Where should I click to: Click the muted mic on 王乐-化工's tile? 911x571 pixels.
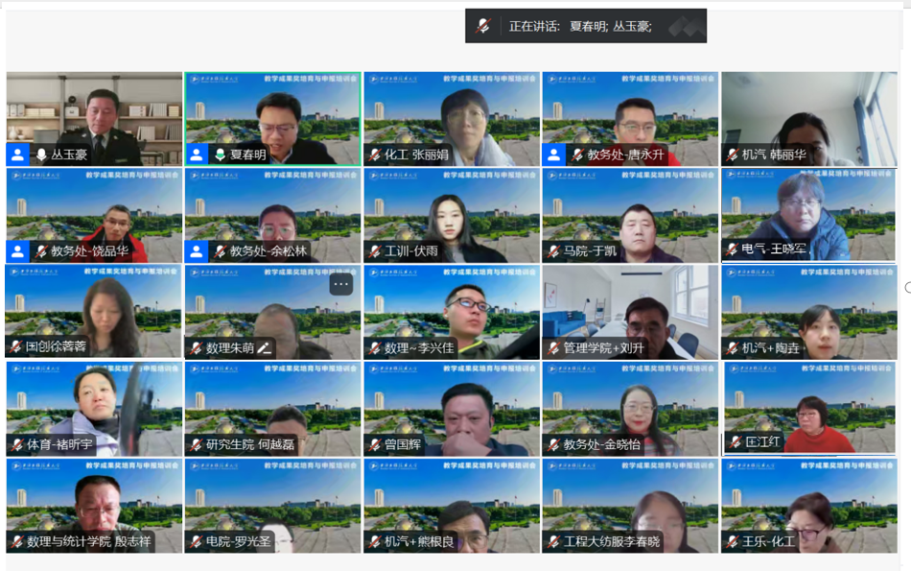(732, 542)
